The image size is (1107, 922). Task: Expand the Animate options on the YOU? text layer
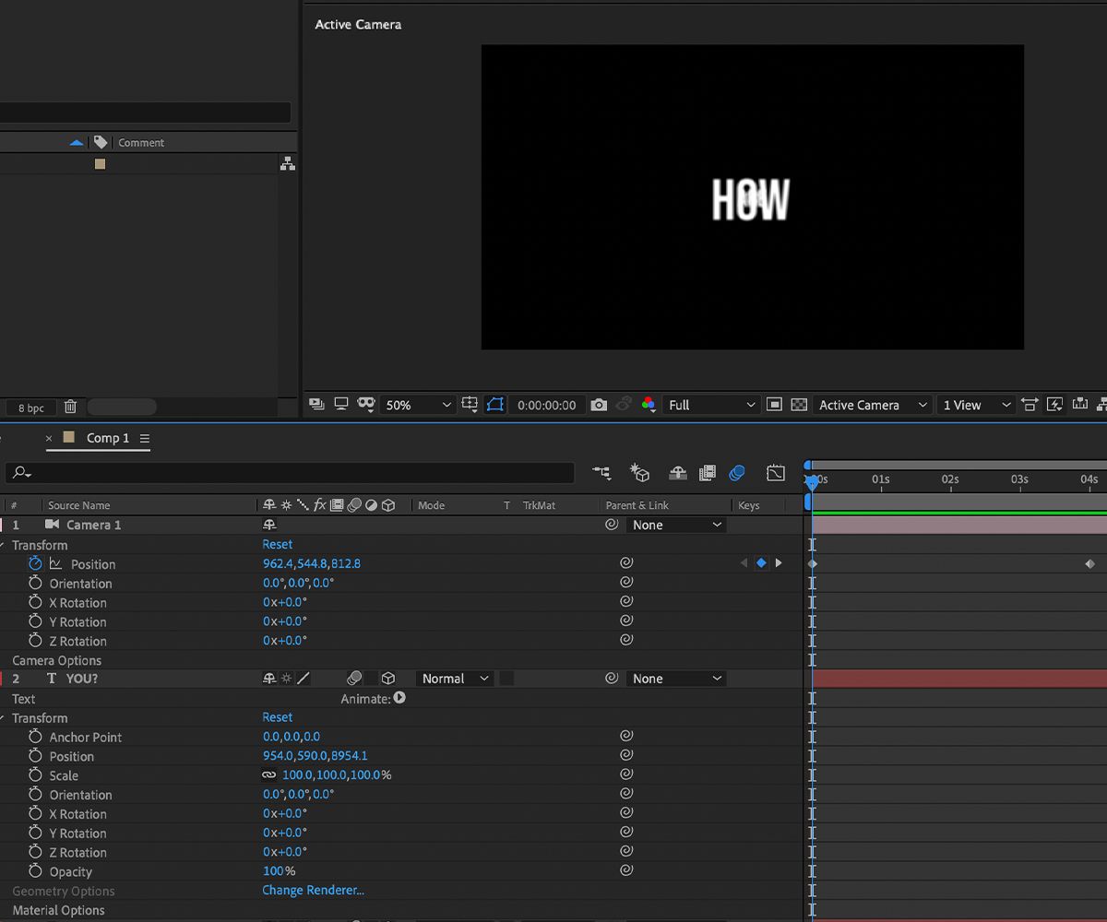(399, 698)
